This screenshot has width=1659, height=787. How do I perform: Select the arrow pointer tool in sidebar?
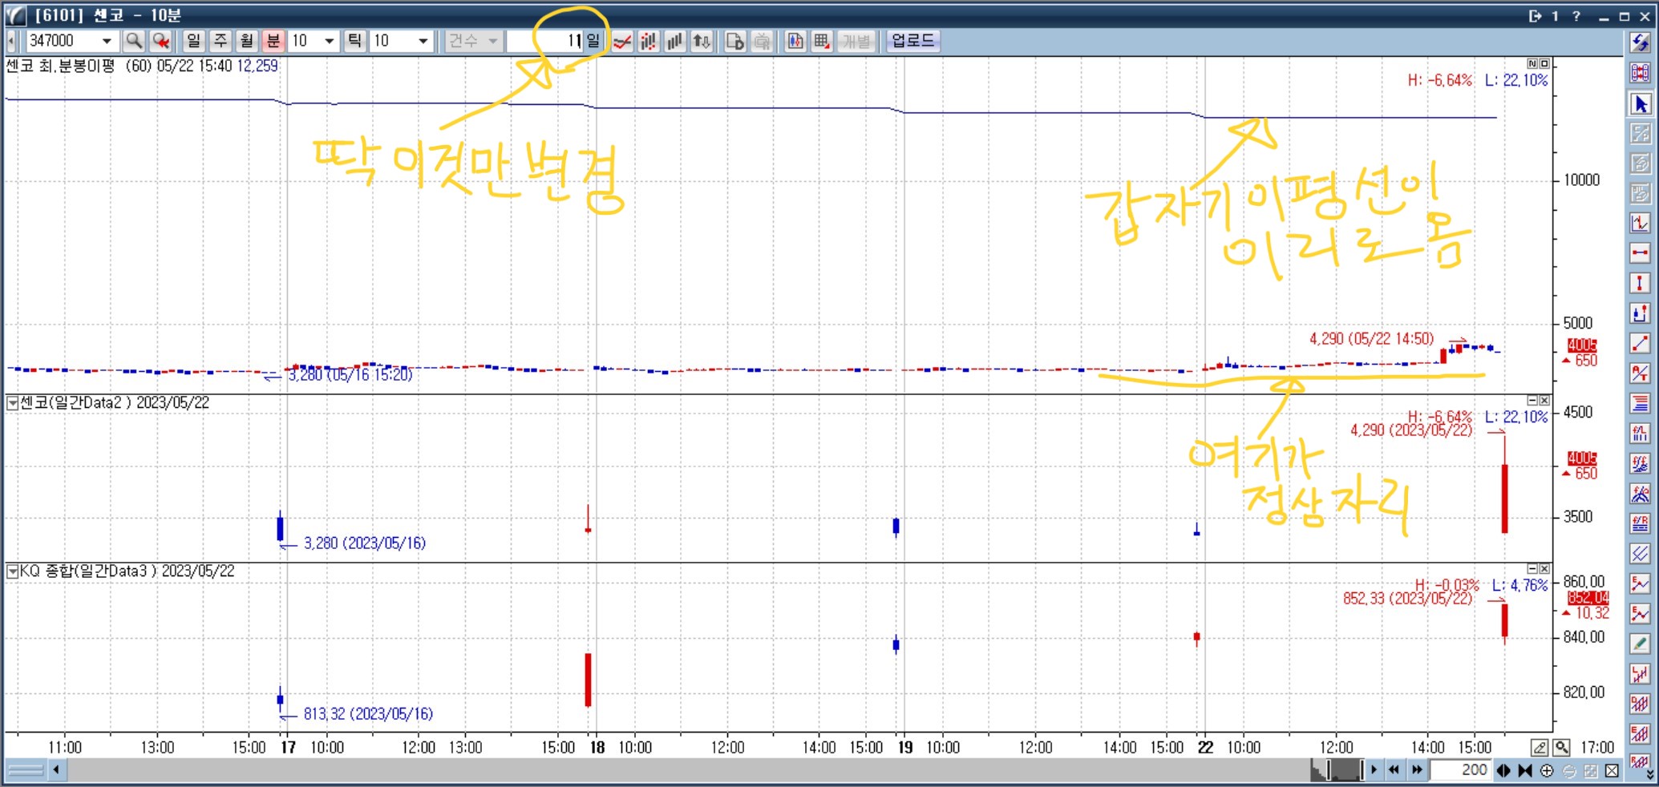click(x=1640, y=104)
